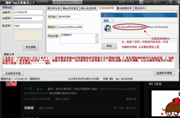Click inside the 评论内容 text area
180x118 pixels.
point(78,38)
